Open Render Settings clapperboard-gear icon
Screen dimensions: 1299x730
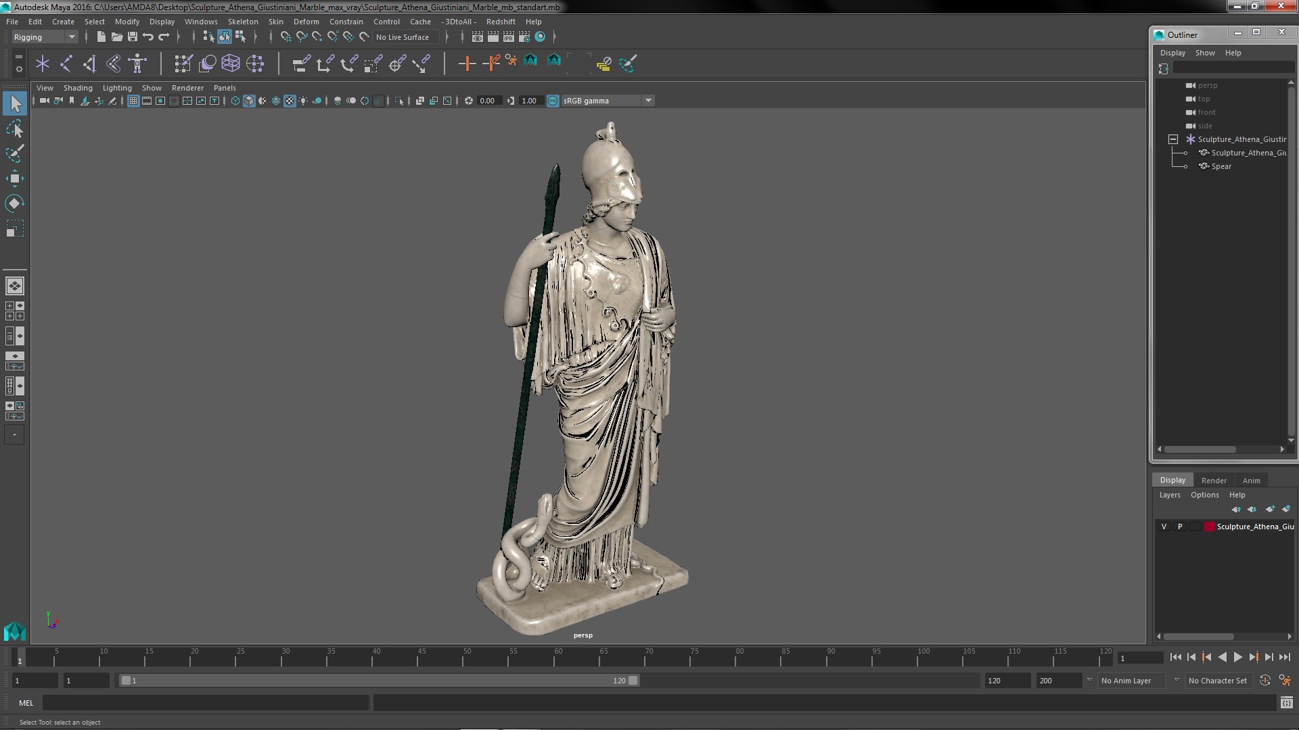pos(524,37)
